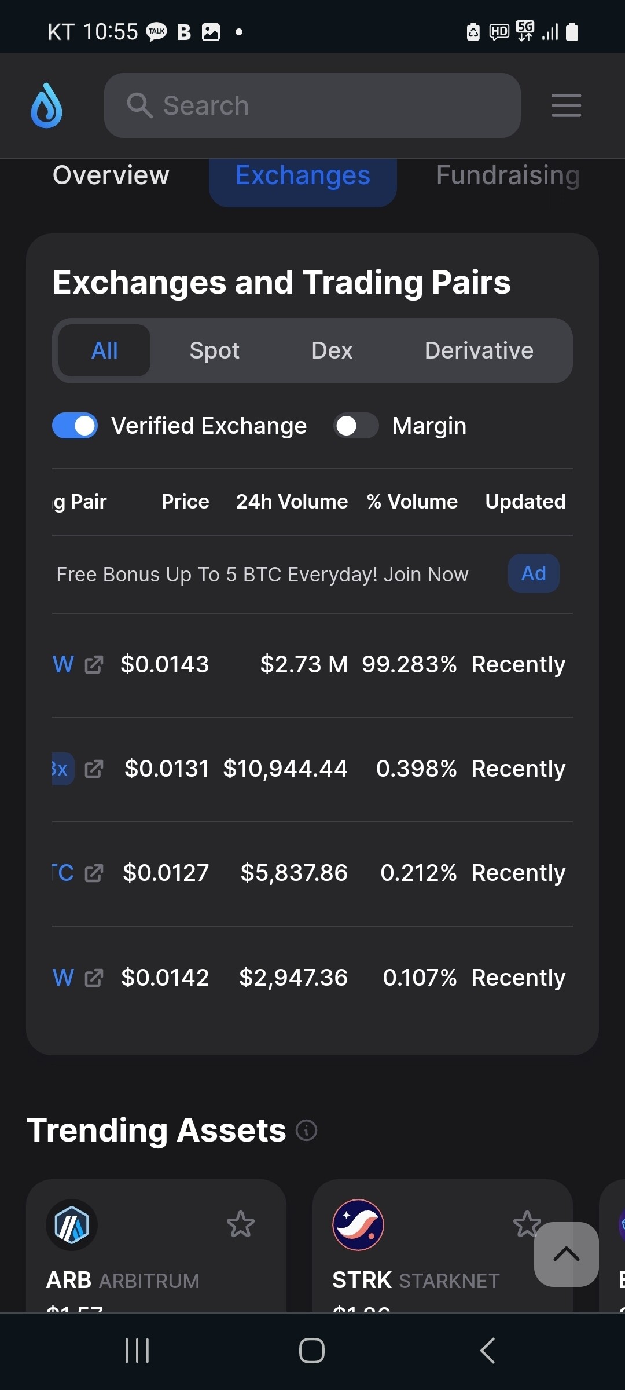625x1390 pixels.
Task: Open external link for $0.0142 pair
Action: (94, 978)
